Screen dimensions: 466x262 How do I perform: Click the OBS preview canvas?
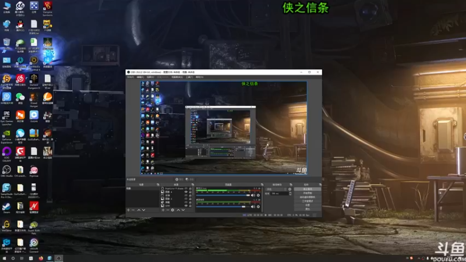point(224,128)
